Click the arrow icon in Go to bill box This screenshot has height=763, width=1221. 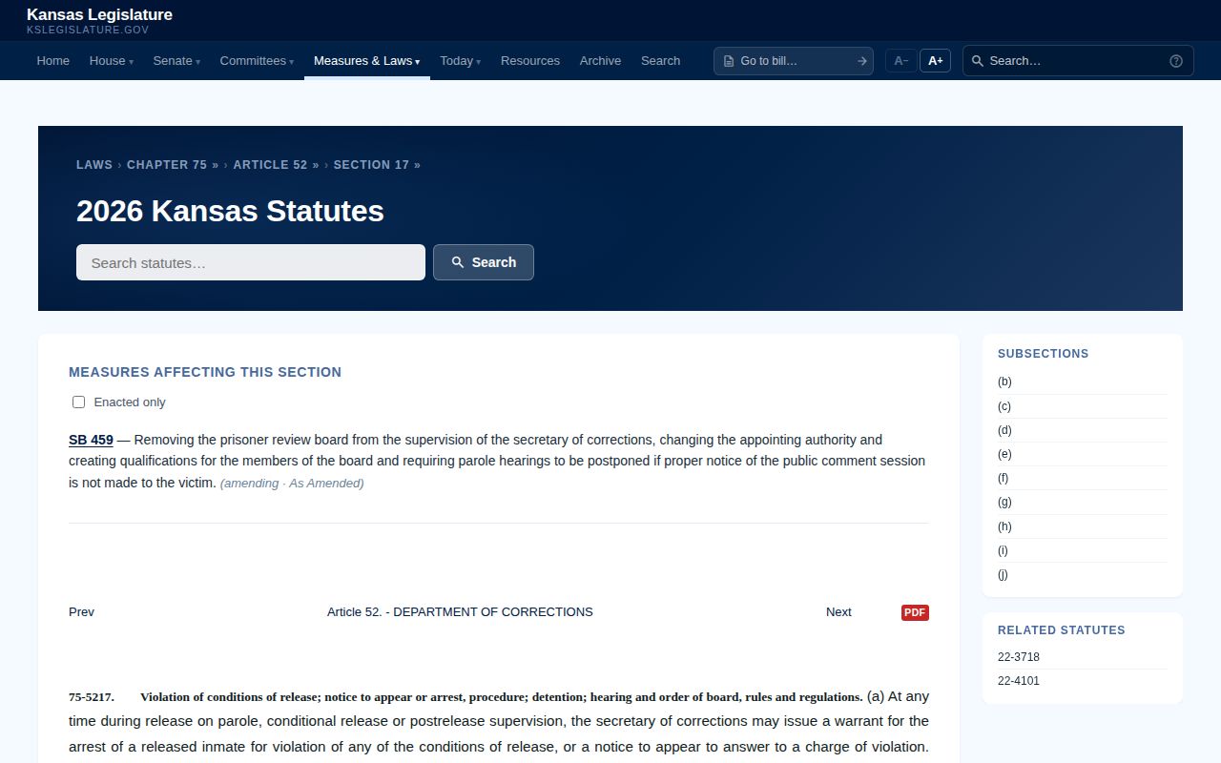click(x=861, y=61)
